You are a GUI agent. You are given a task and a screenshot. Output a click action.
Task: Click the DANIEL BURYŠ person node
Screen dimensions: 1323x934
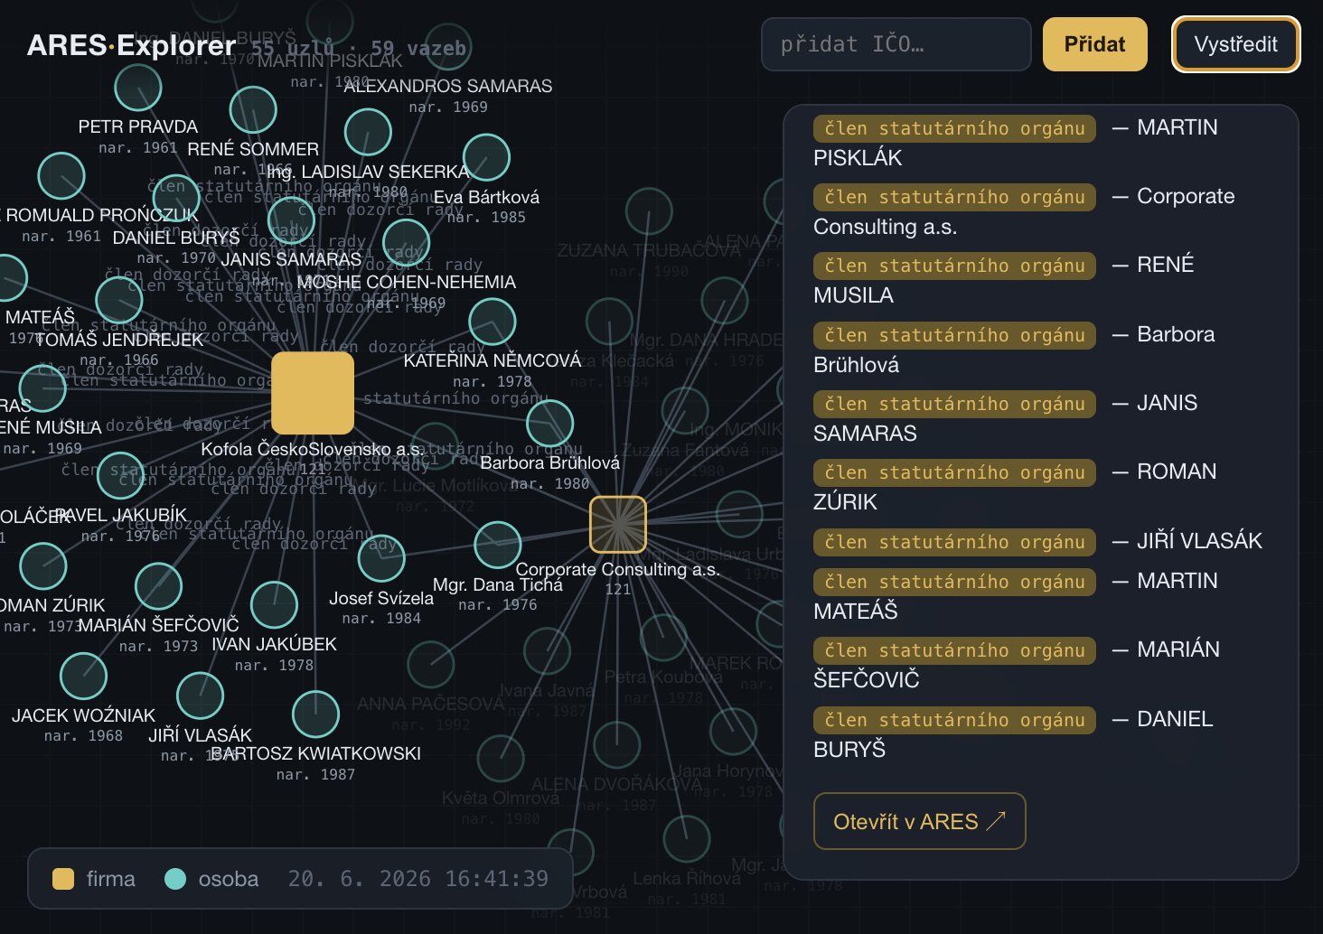click(x=176, y=198)
